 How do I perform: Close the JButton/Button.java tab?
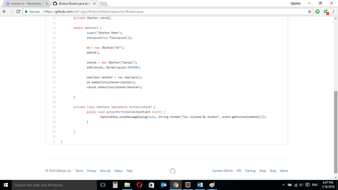[x=94, y=4]
